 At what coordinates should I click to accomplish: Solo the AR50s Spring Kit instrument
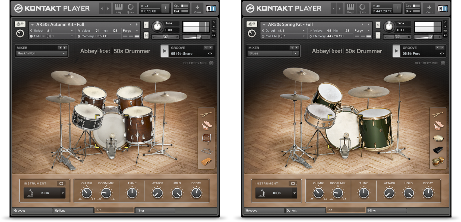(x=378, y=25)
